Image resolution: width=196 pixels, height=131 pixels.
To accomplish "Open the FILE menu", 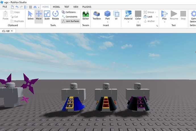I will pos(5,7).
